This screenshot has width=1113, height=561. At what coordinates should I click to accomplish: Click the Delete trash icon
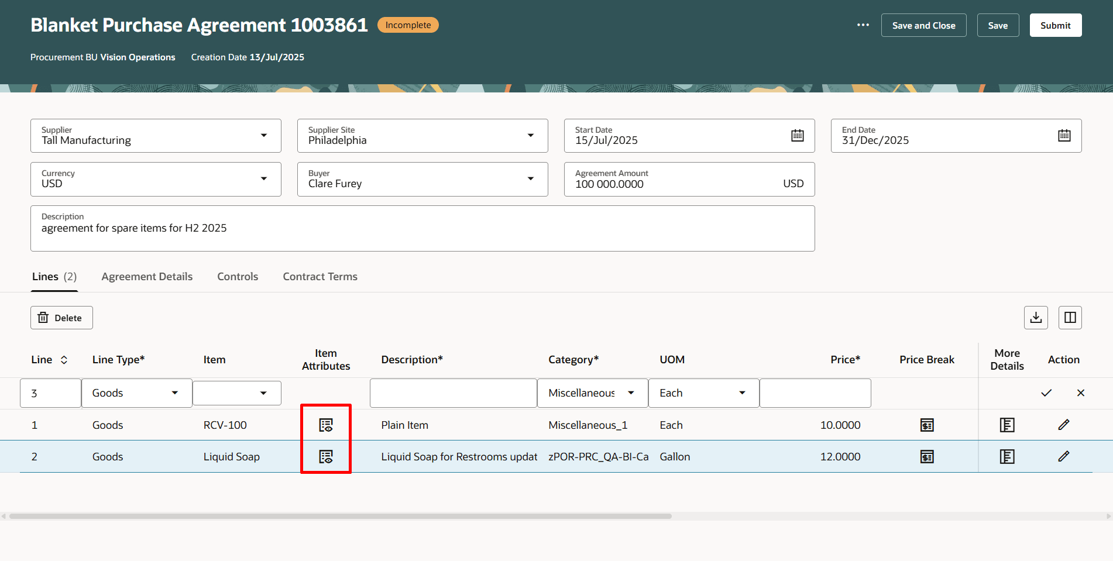43,318
